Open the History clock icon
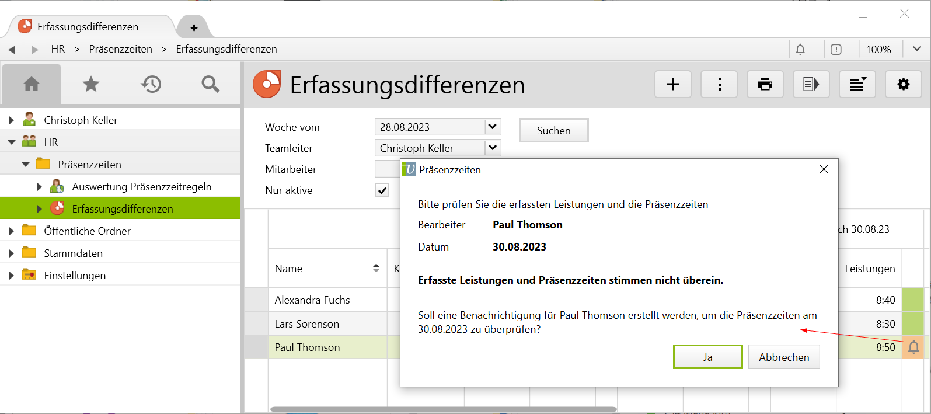This screenshot has width=931, height=414. (151, 85)
